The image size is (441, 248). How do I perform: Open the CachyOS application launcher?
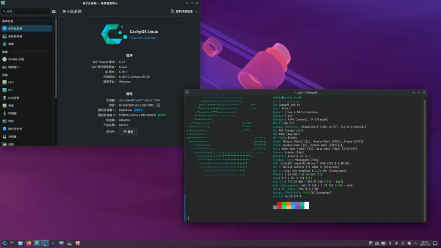(x=5, y=243)
